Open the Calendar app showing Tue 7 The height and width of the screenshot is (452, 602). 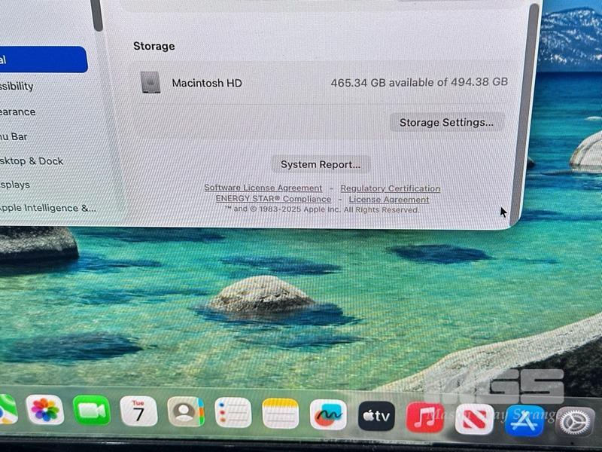tap(138, 411)
